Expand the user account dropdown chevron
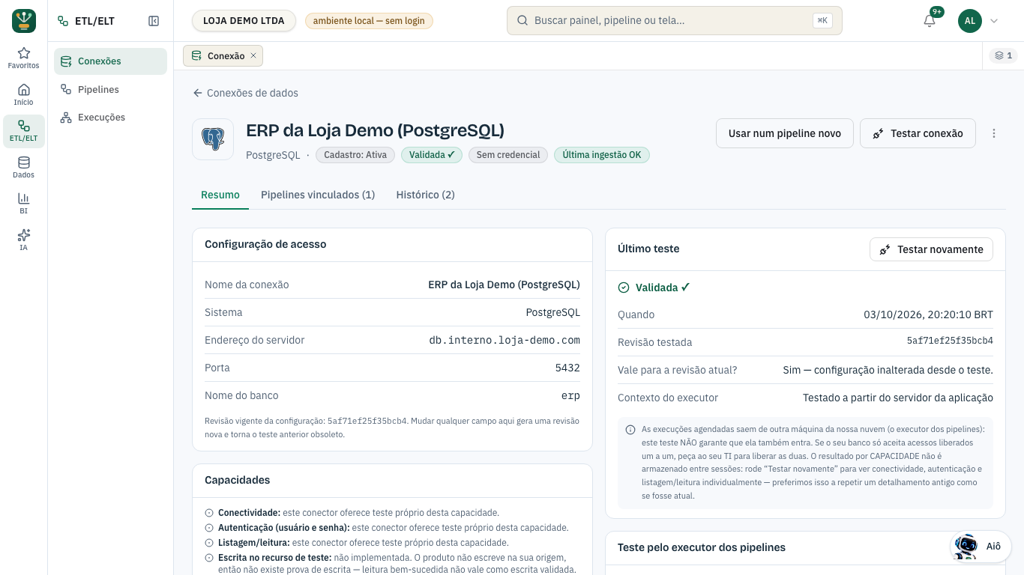This screenshot has height=575, width=1024. [994, 21]
